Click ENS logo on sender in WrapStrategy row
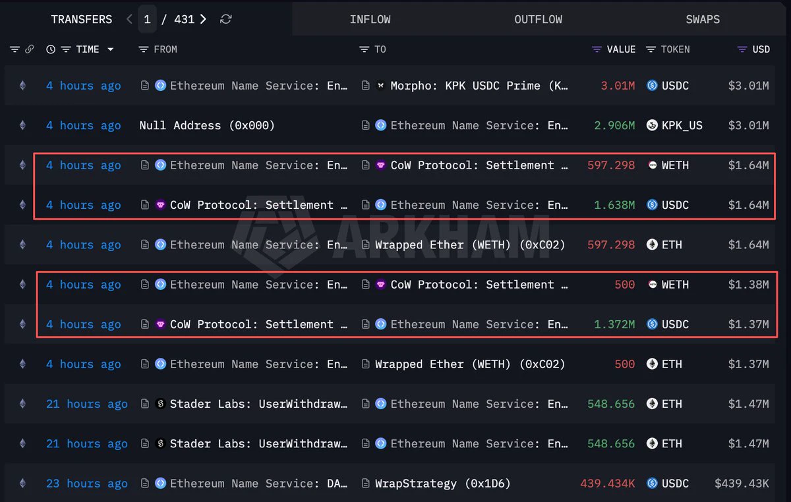This screenshot has height=502, width=791. tap(160, 484)
